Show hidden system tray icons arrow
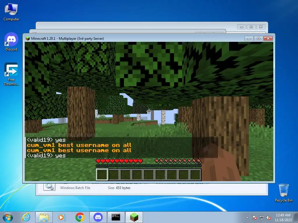The image size is (298, 223). [x=247, y=217]
